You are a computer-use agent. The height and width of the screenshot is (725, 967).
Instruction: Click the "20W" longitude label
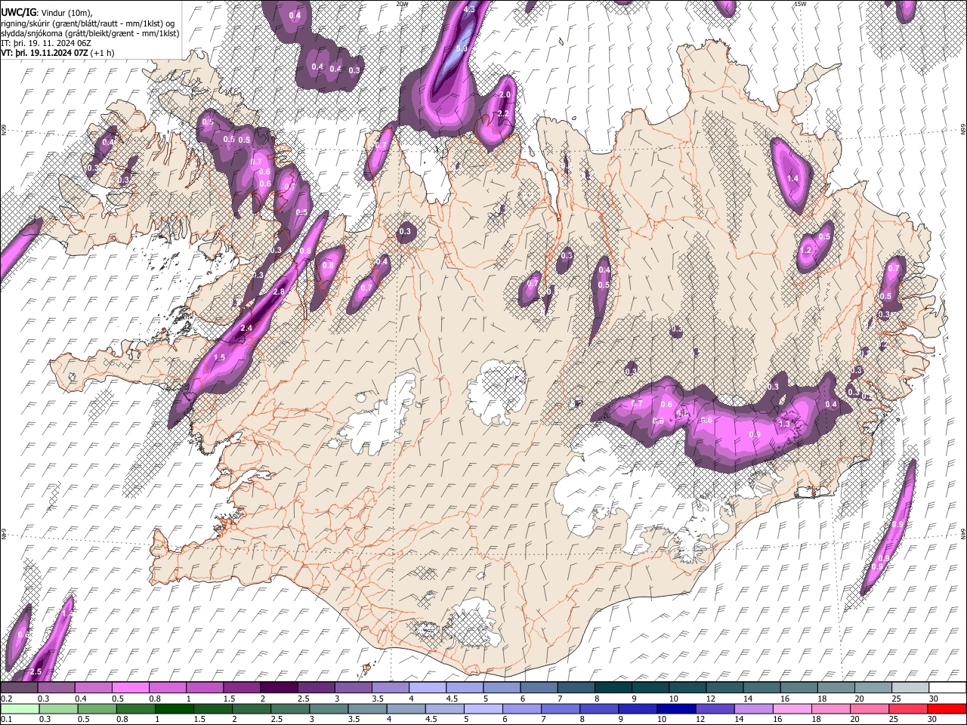pos(402,4)
